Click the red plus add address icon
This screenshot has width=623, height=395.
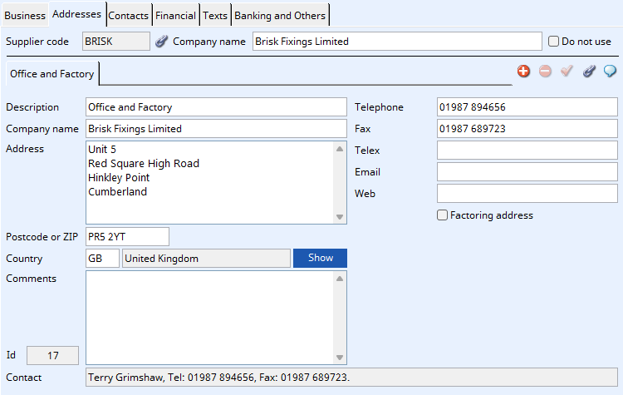(523, 72)
